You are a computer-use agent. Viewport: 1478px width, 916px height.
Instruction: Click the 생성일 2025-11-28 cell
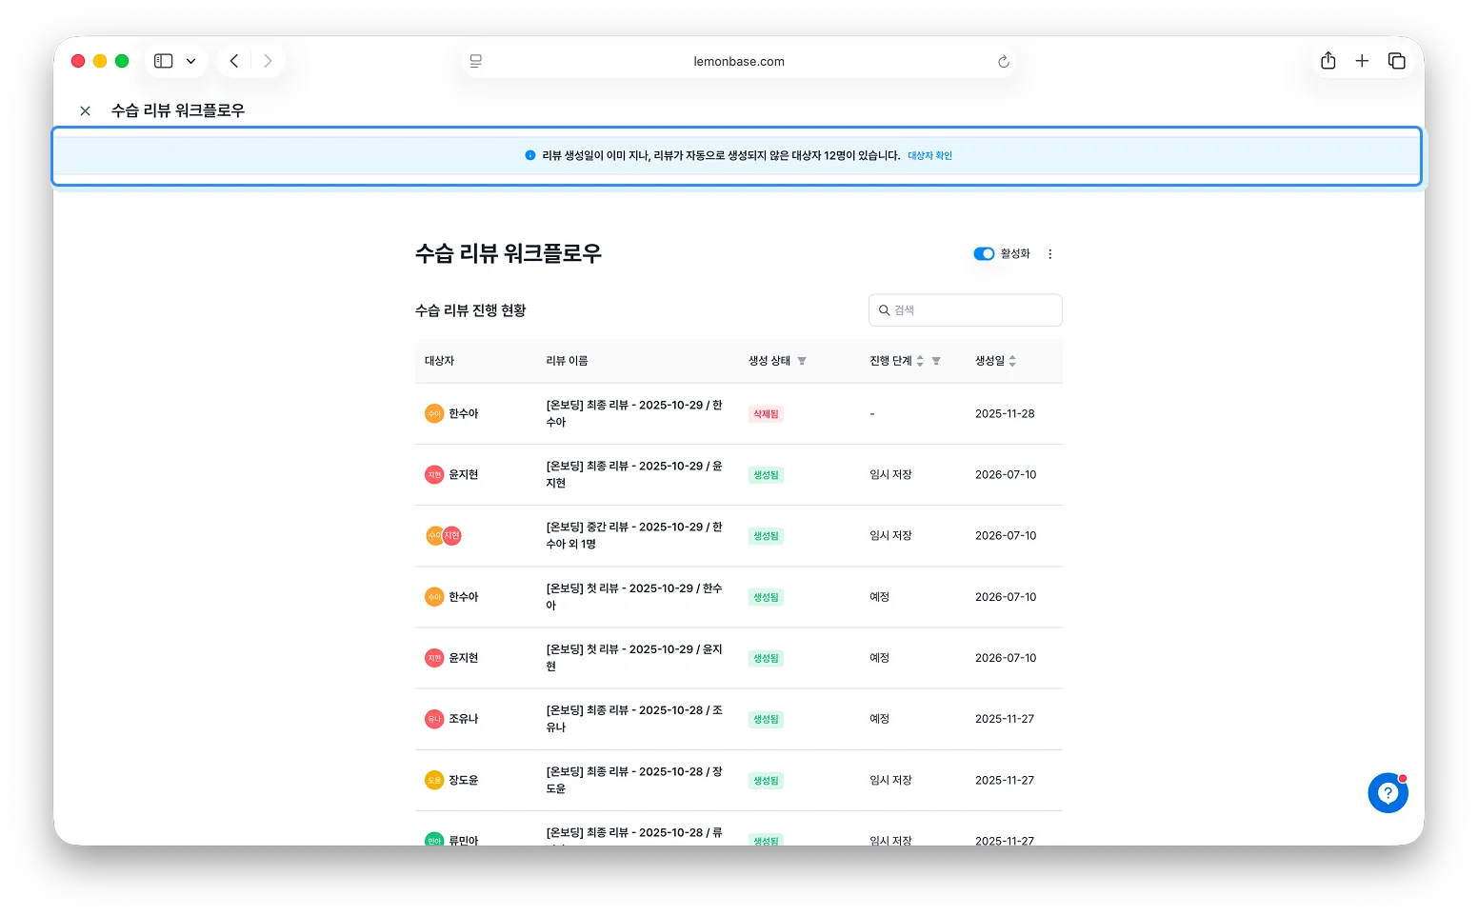[x=1005, y=414]
